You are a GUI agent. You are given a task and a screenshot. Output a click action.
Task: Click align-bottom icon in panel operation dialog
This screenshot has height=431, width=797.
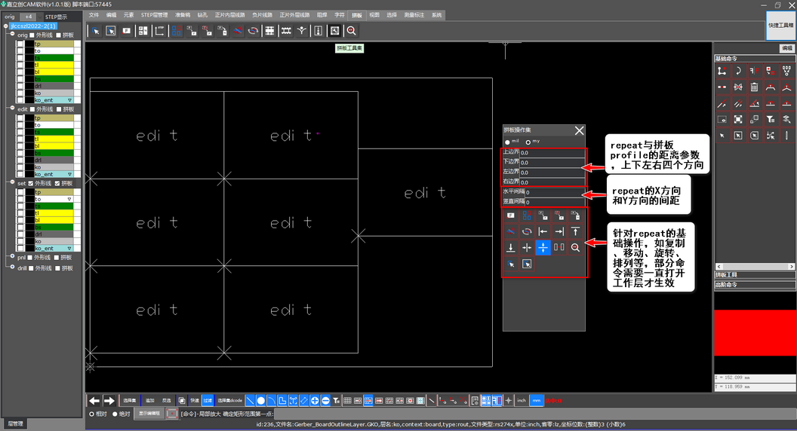tap(511, 248)
